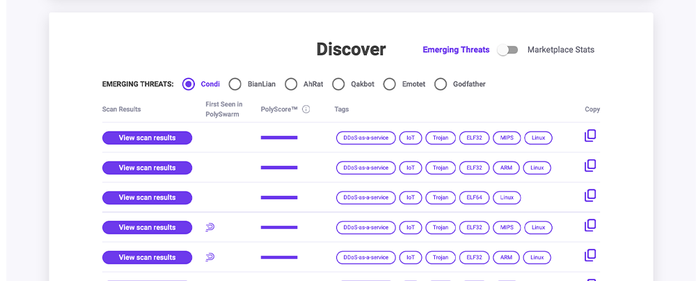Click ARM tag in row with first-seen icon
The height and width of the screenshot is (281, 696).
point(506,257)
